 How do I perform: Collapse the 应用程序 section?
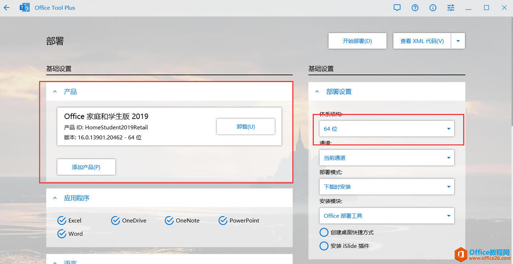click(55, 198)
